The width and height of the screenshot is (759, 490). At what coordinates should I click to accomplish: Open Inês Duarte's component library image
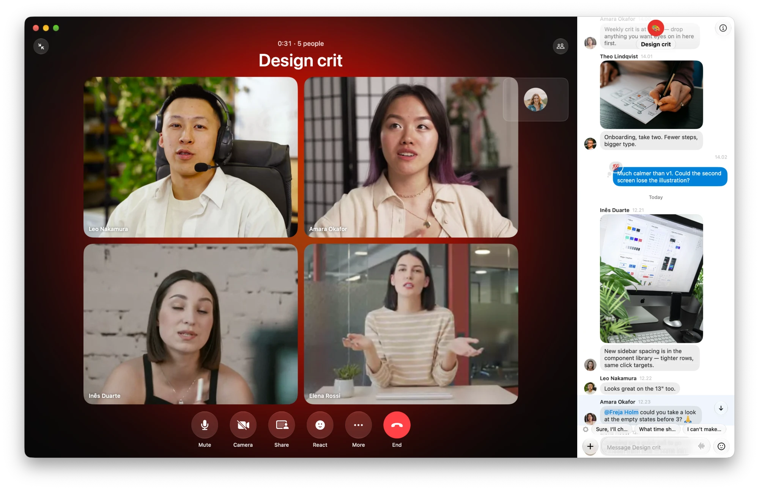coord(651,279)
